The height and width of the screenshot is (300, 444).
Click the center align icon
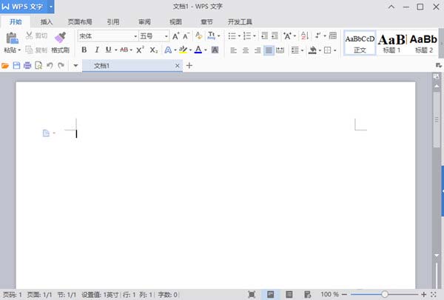[245, 50]
